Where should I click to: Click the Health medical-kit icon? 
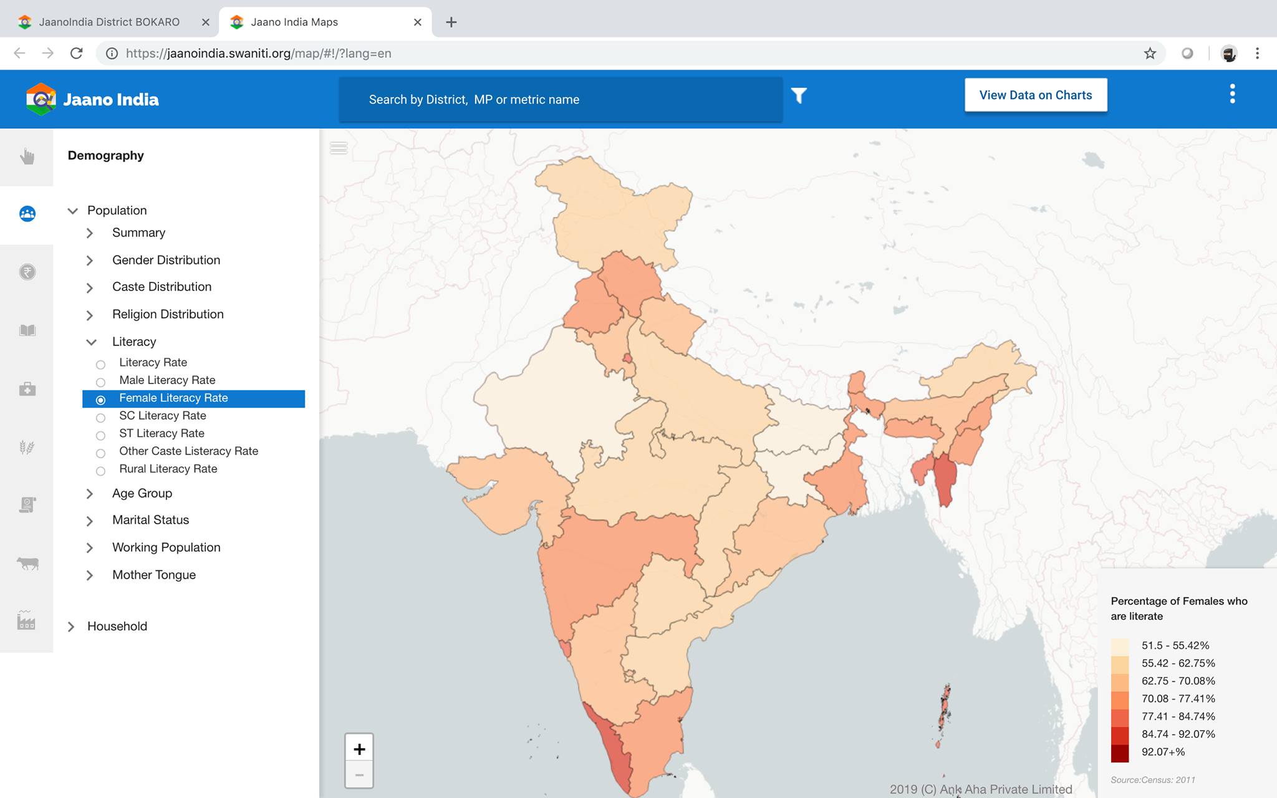coord(27,388)
